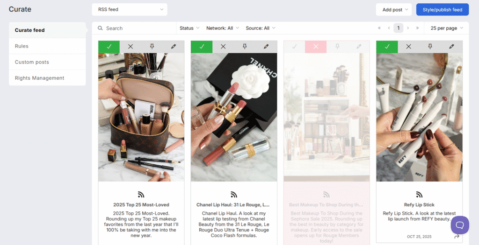Click RSS icon on Best Makeup To Shop card
Image resolution: width=479 pixels, height=245 pixels.
(x=326, y=195)
